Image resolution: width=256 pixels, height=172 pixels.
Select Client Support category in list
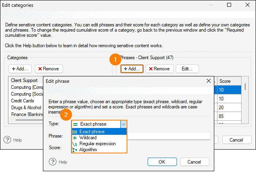click(24, 80)
